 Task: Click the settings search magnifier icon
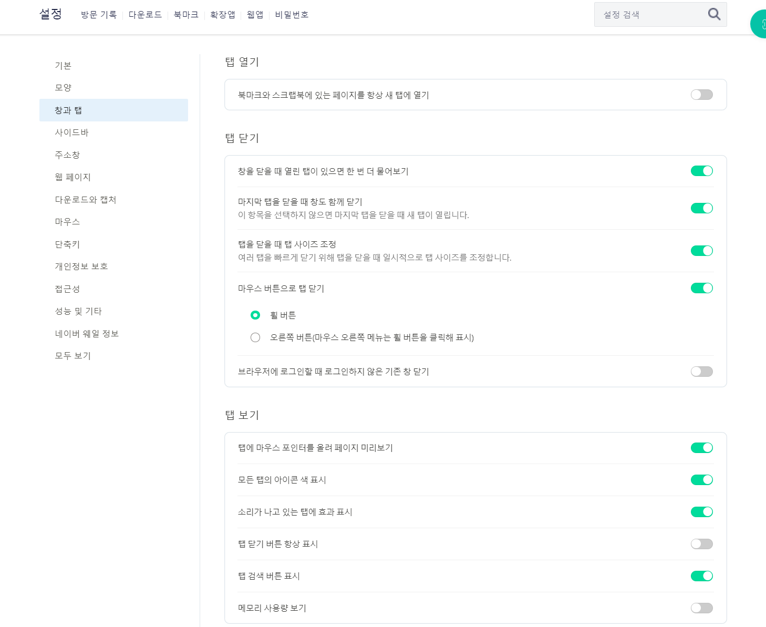coord(713,14)
